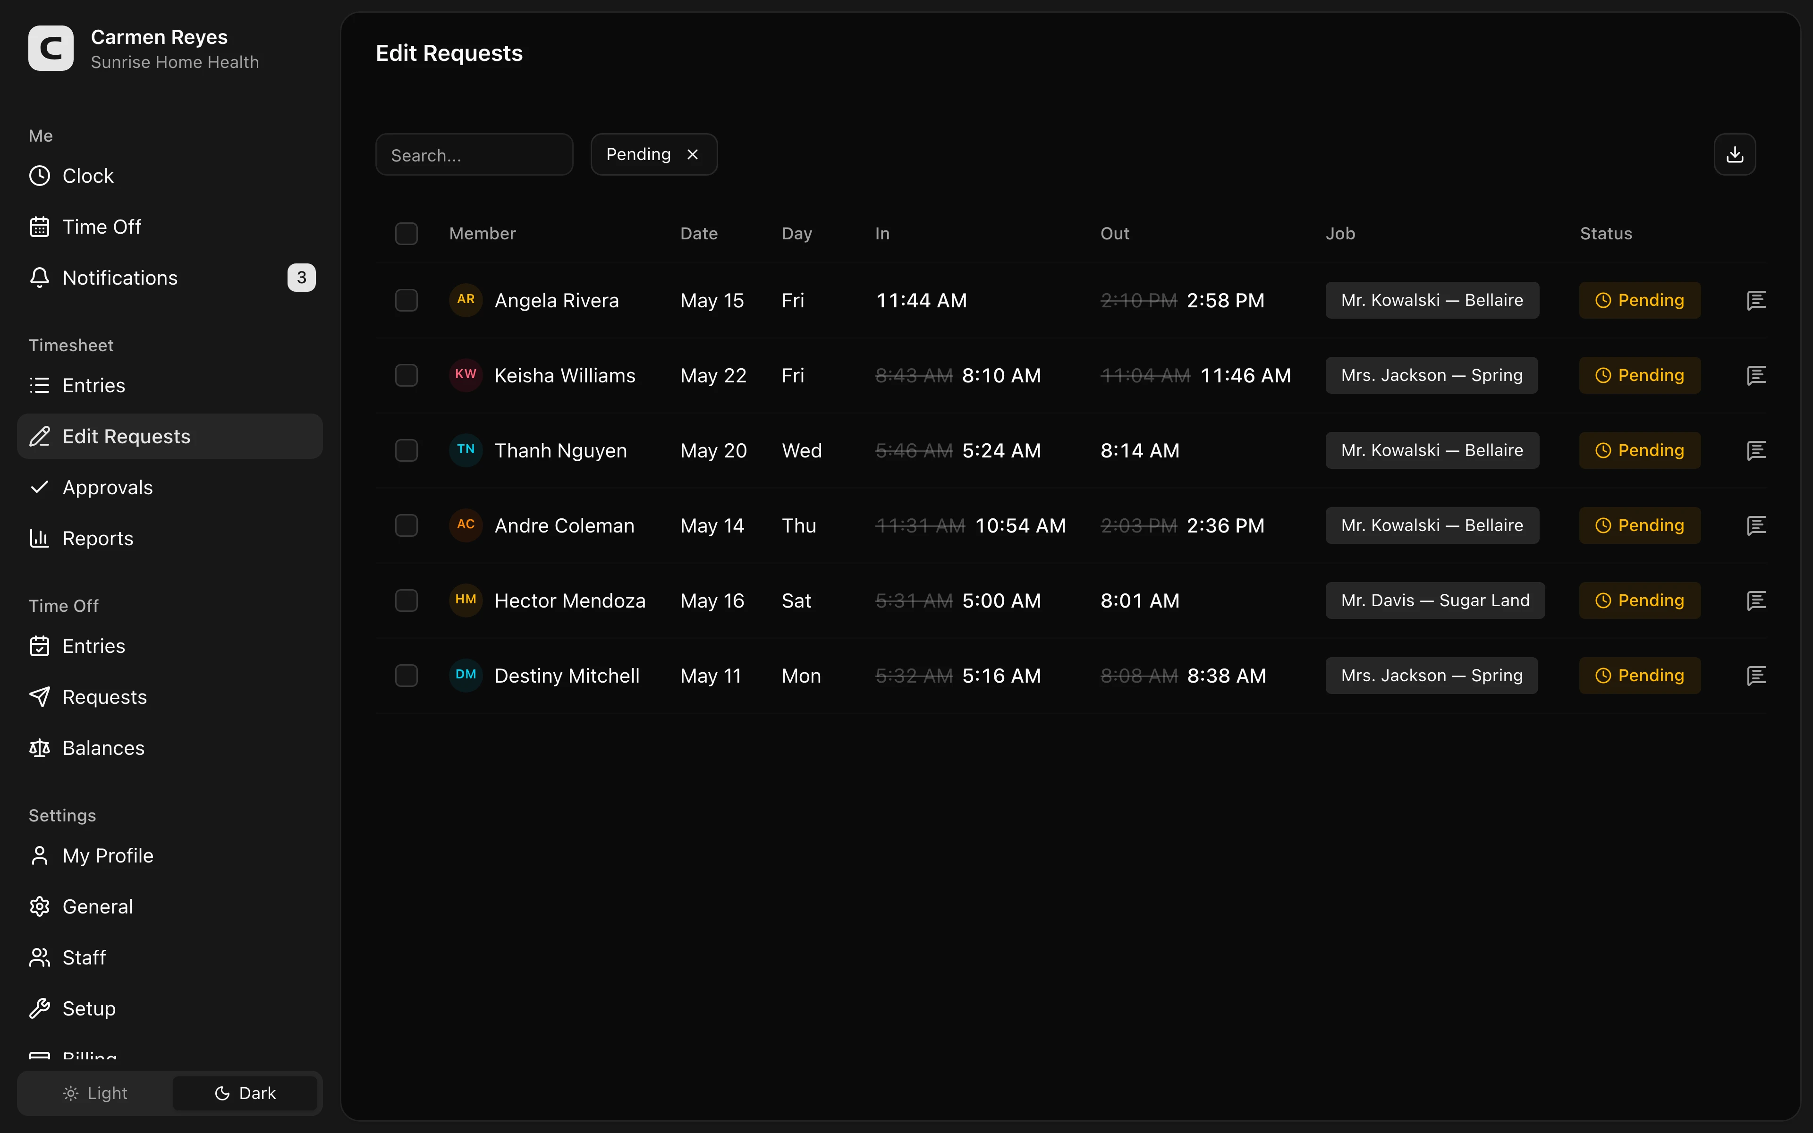The height and width of the screenshot is (1133, 1813).
Task: Open Notifications in the sidebar
Action: click(170, 278)
